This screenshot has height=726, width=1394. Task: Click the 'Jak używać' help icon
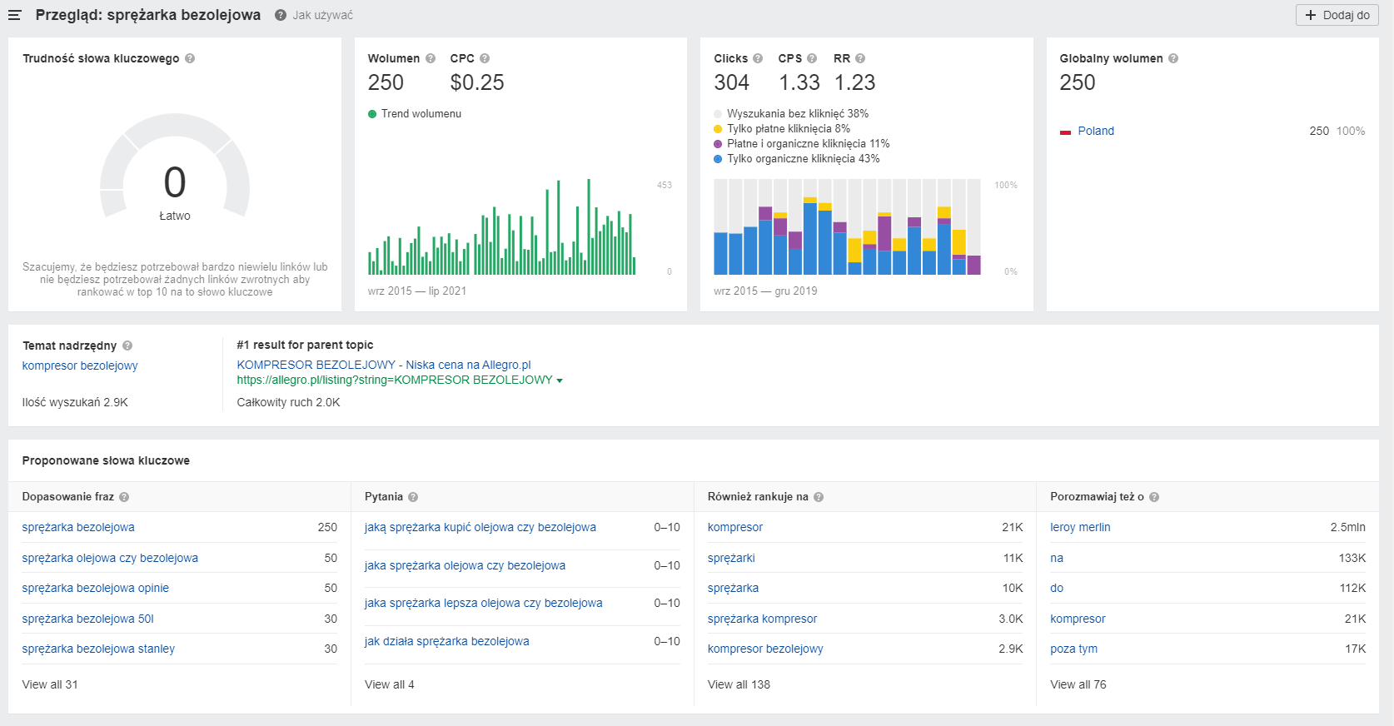point(281,15)
